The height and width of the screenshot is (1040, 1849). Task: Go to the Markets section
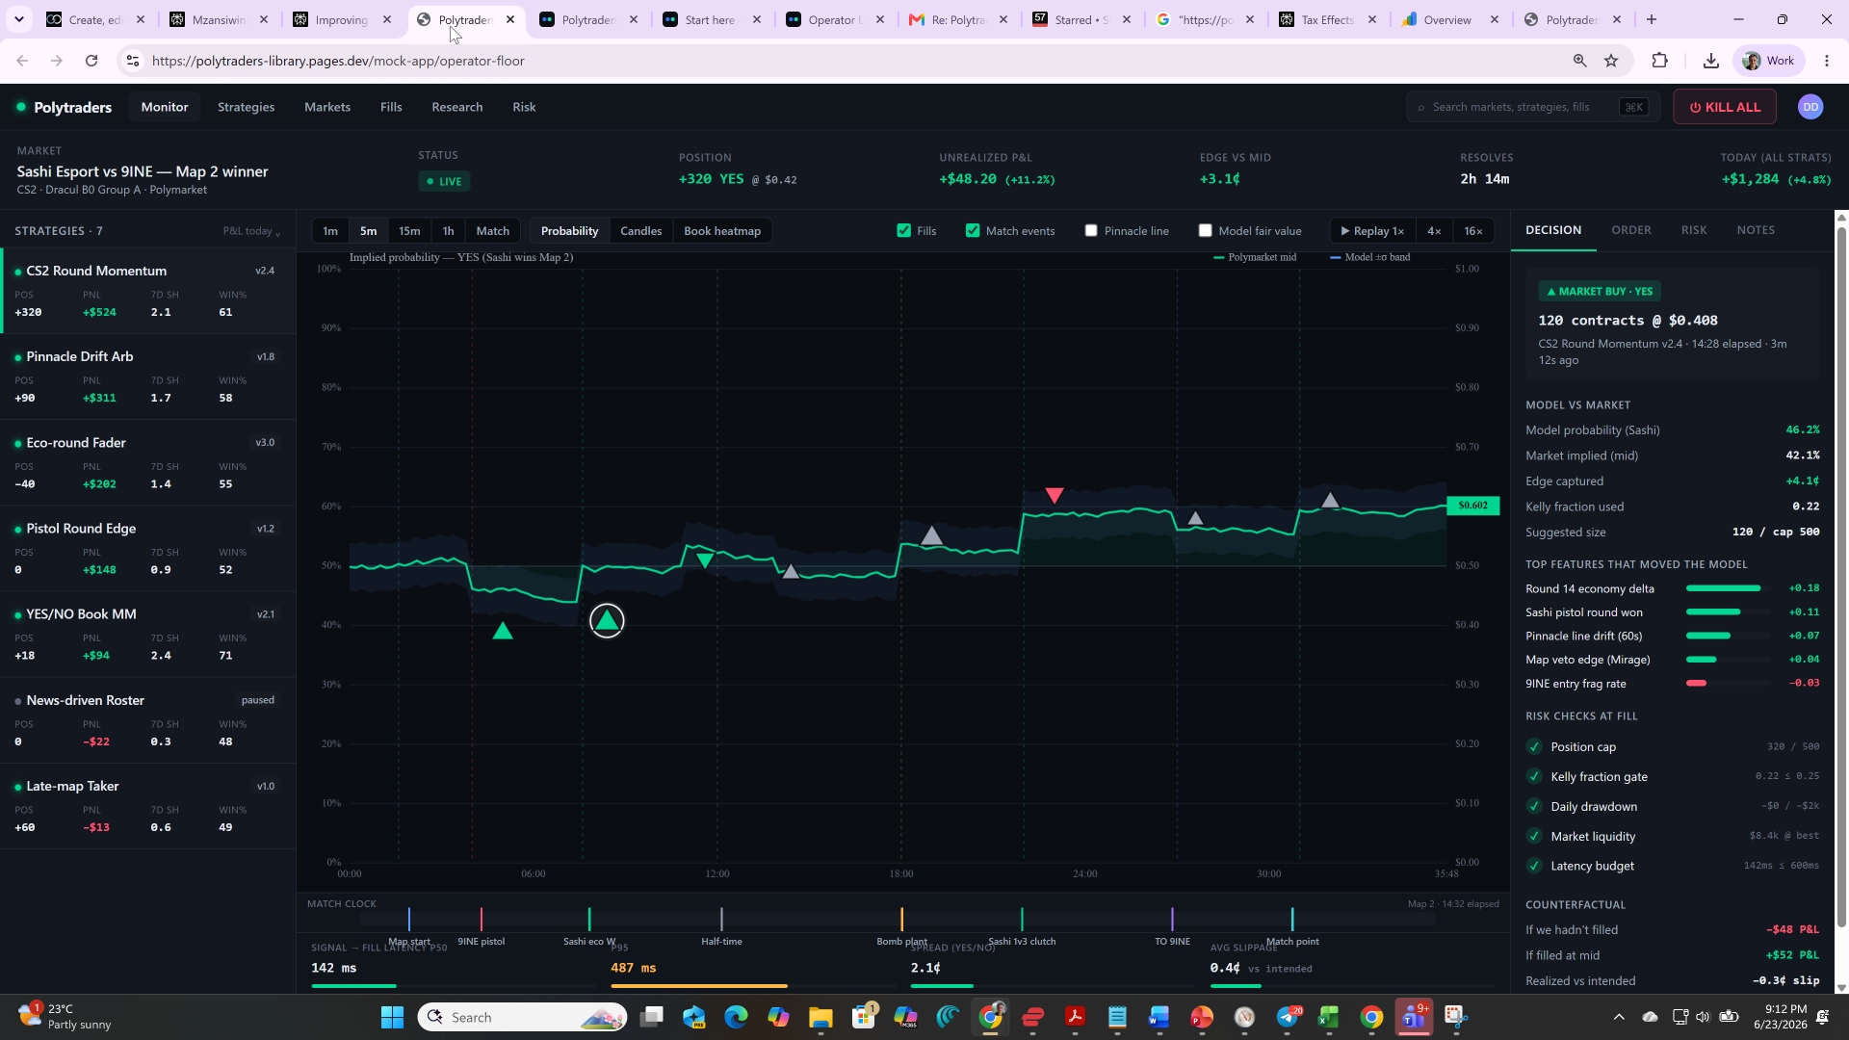(x=327, y=107)
